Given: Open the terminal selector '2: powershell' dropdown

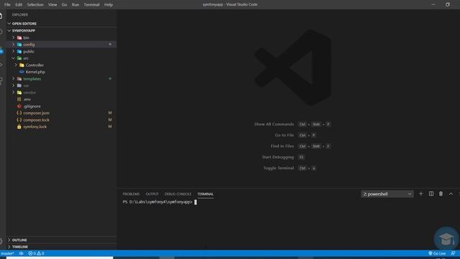Looking at the screenshot, I should 387,194.
